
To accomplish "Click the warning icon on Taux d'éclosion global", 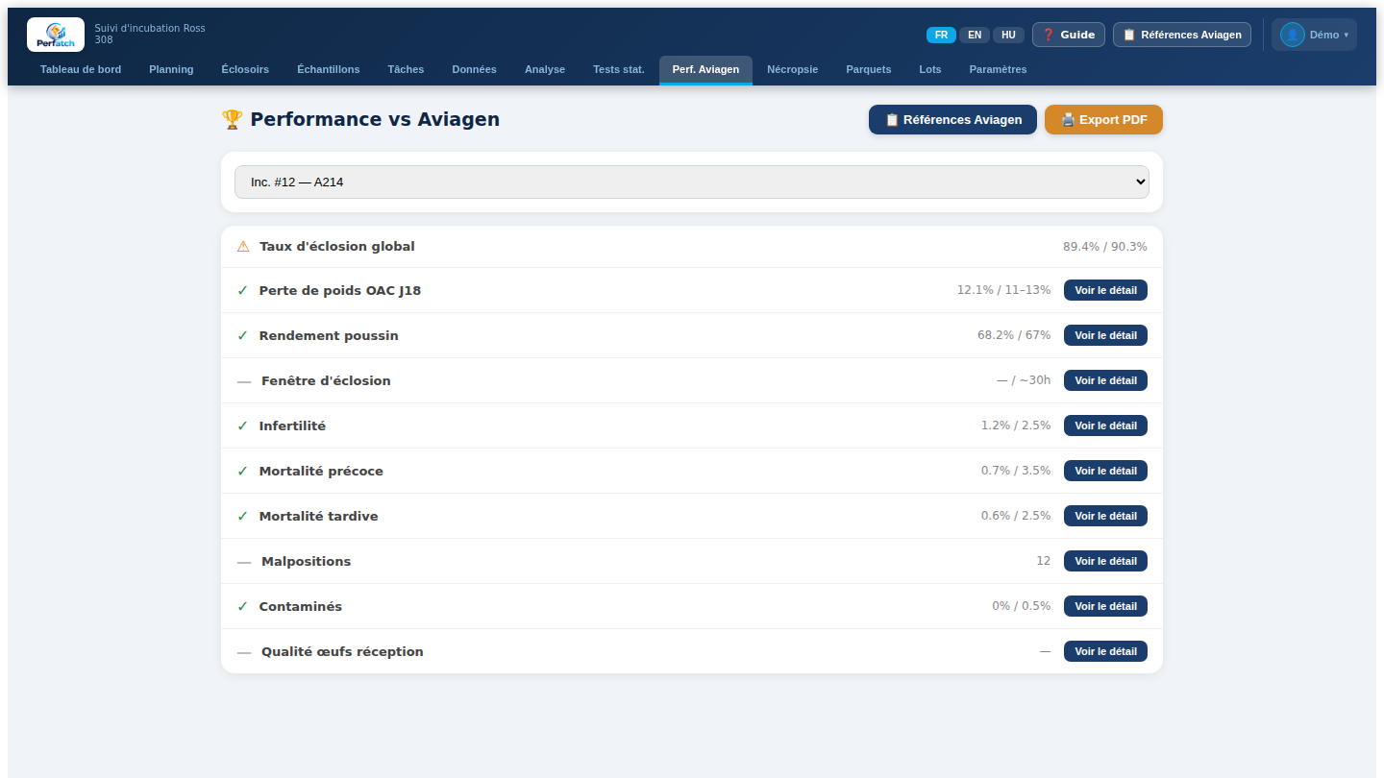I will 243,247.
